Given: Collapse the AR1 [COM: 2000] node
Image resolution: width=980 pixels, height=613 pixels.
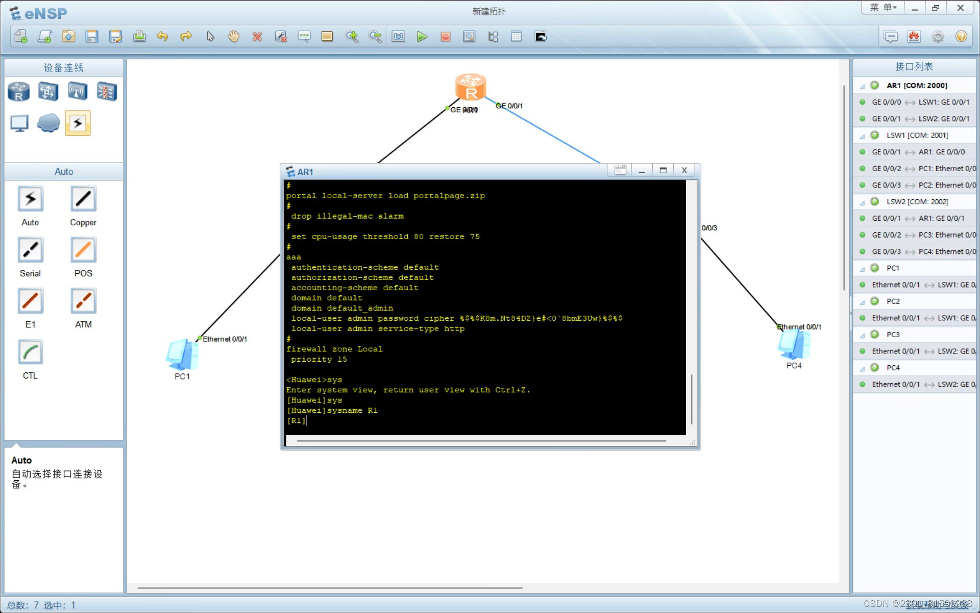Looking at the screenshot, I should point(862,86).
